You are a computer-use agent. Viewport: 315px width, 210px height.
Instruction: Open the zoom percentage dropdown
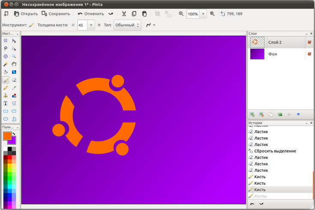[203, 14]
